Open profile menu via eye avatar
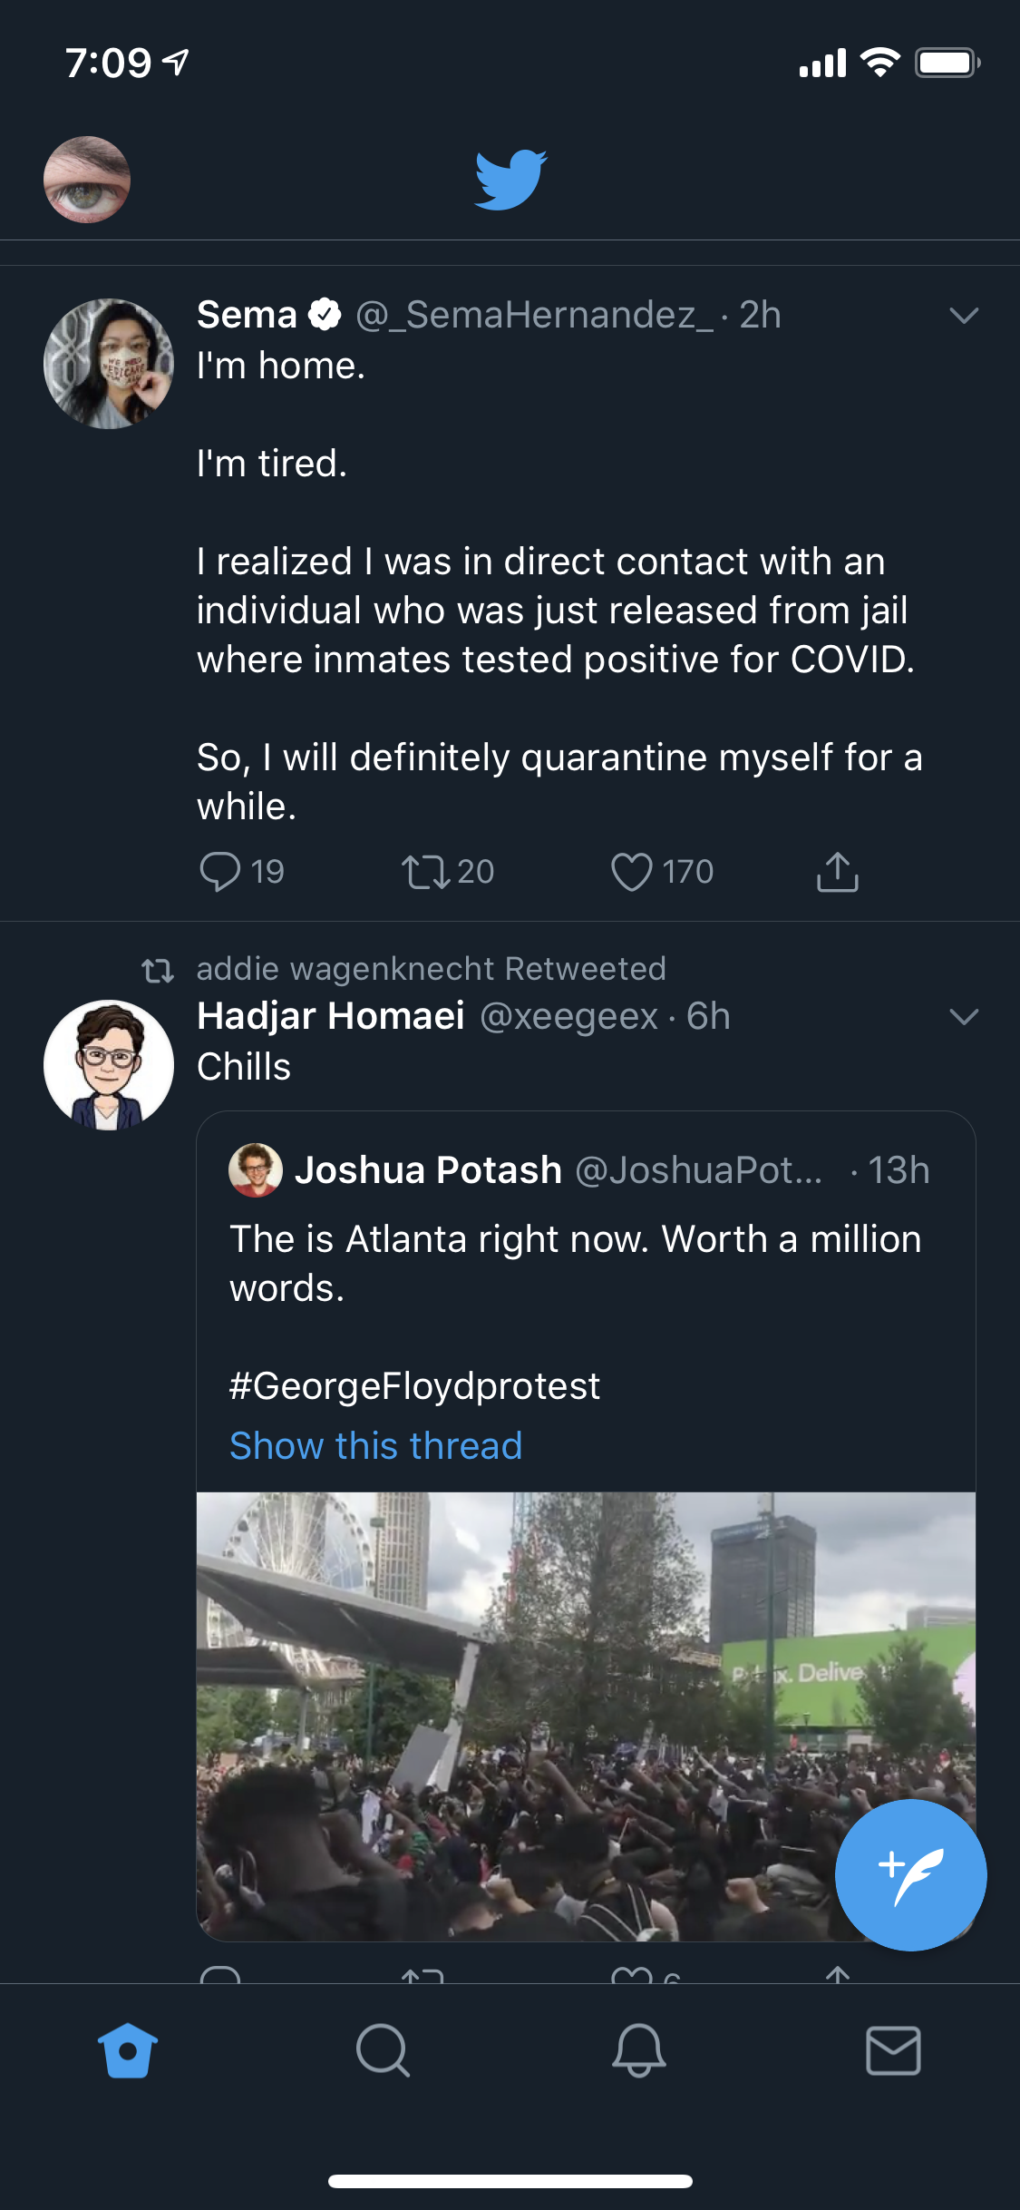 (87, 179)
